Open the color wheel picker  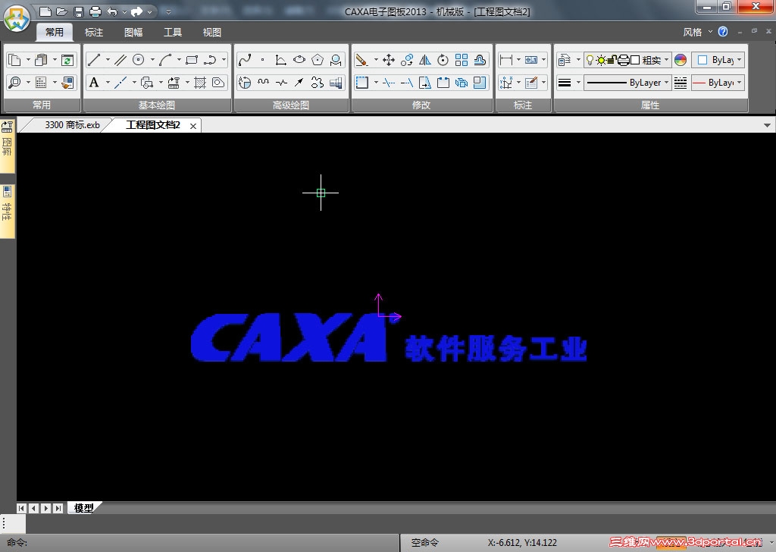coord(681,60)
